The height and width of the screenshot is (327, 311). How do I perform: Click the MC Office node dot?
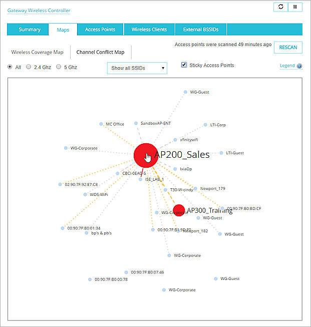(x=101, y=124)
